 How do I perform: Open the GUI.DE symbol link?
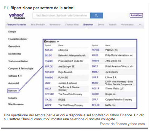tap(96, 94)
